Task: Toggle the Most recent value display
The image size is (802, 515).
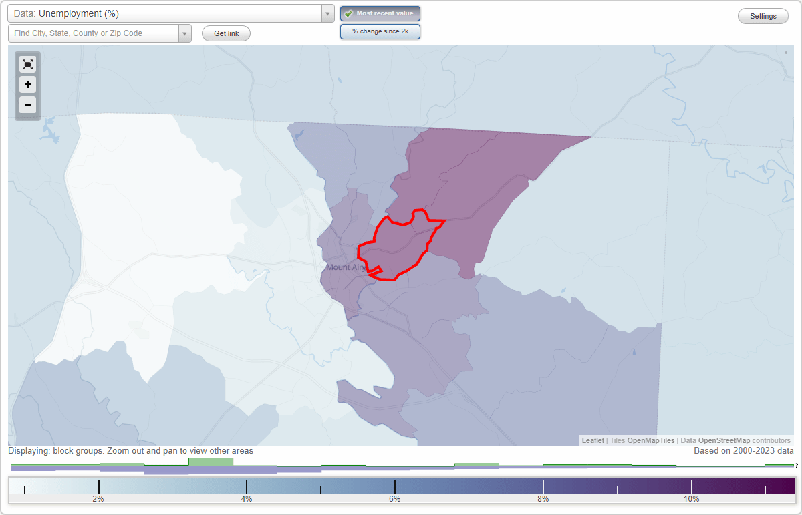Action: click(x=380, y=13)
